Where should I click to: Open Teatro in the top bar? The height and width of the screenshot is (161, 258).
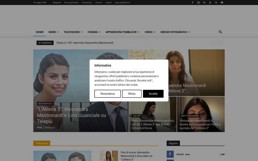(109, 3)
